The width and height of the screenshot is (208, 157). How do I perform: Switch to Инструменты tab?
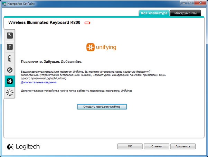pyautogui.click(x=186, y=13)
